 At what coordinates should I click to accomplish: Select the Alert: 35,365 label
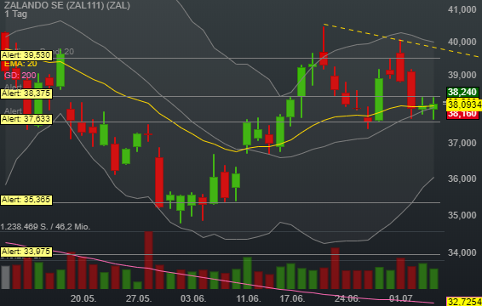pyautogui.click(x=26, y=200)
